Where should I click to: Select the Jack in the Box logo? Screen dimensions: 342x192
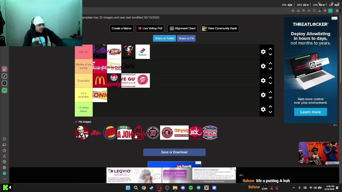tap(196, 133)
